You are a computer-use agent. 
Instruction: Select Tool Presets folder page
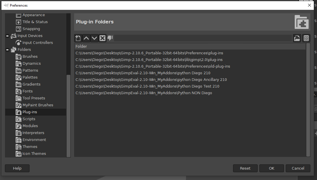pos(34,98)
